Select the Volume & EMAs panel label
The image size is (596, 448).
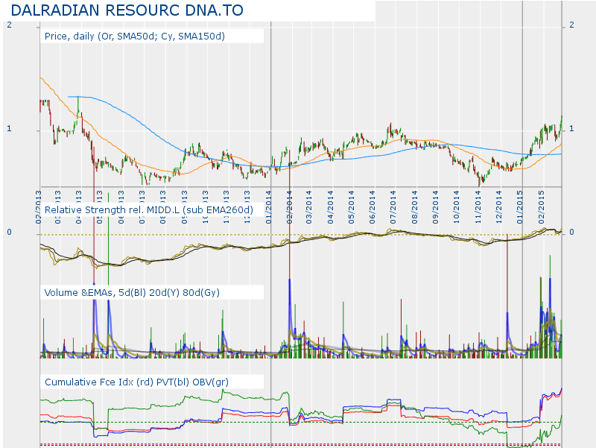132,292
